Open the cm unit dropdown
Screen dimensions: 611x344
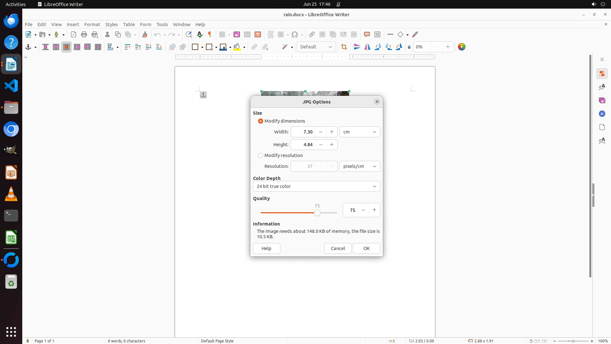[x=360, y=132]
